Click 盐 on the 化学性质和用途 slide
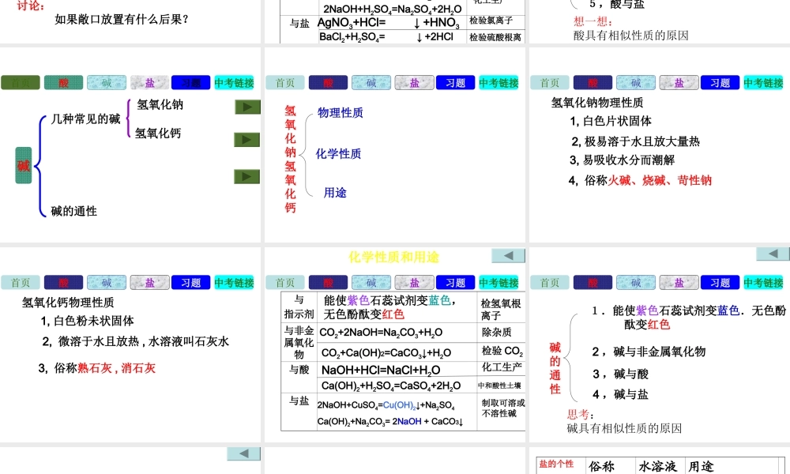 (414, 283)
